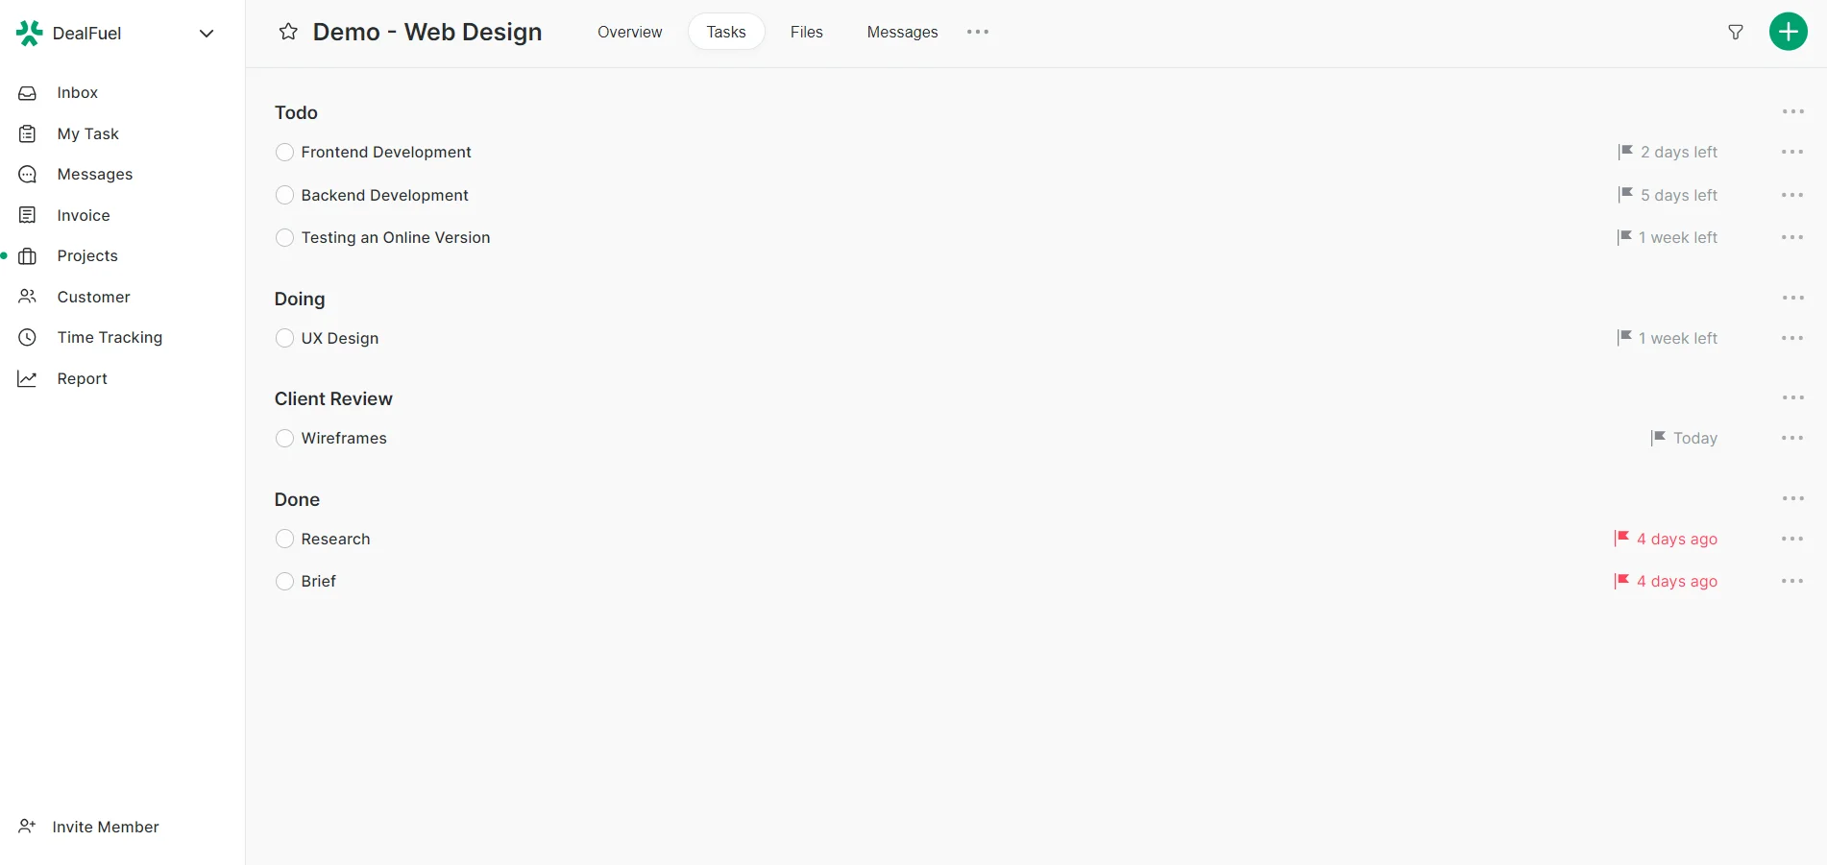Click the Customer icon in sidebar
Viewport: 1827px width, 865px height.
(x=26, y=296)
